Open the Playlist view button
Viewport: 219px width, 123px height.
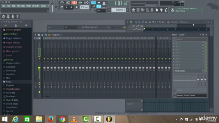[x=133, y=10]
